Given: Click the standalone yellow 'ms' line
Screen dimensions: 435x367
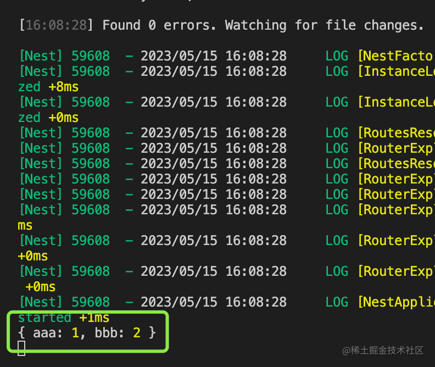Looking at the screenshot, I should pyautogui.click(x=25, y=225).
